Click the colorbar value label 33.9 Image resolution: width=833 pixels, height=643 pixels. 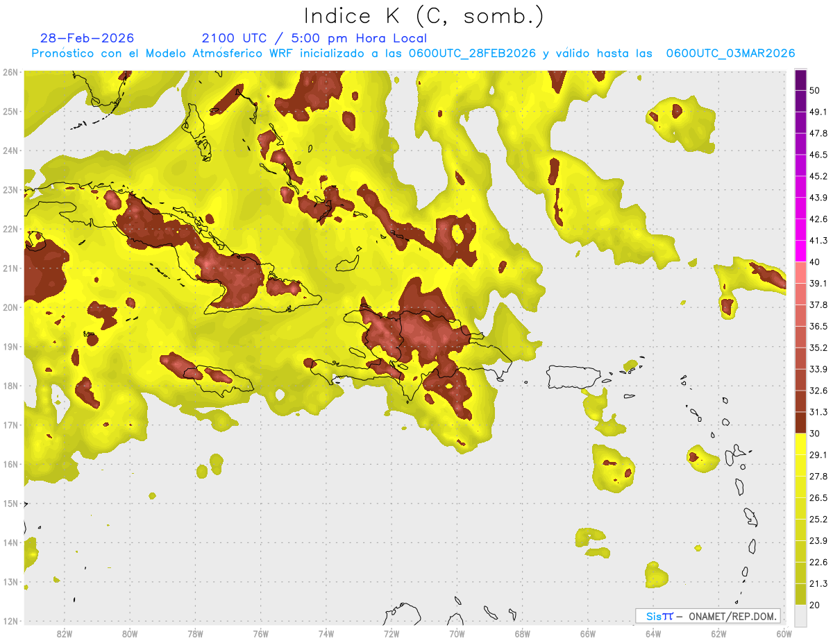[x=818, y=369]
